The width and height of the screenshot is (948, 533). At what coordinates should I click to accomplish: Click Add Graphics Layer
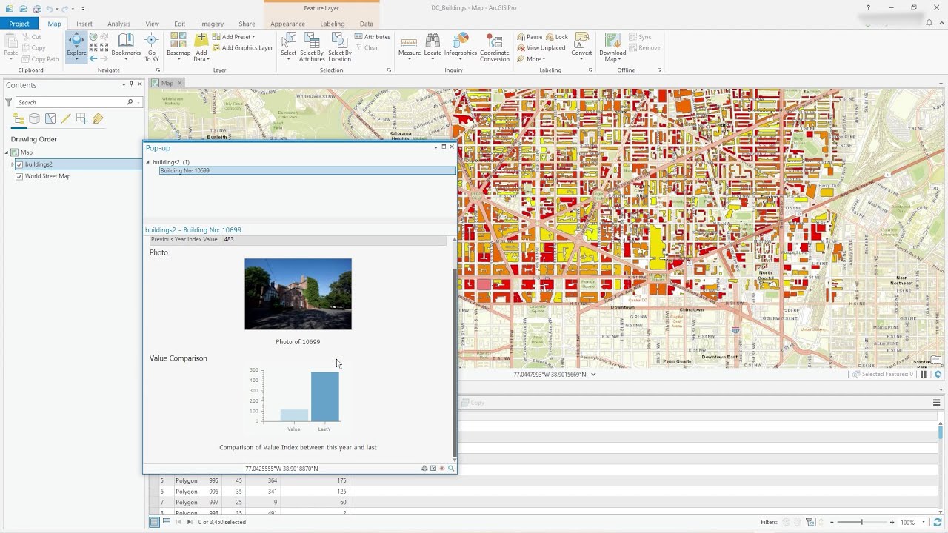click(x=243, y=48)
